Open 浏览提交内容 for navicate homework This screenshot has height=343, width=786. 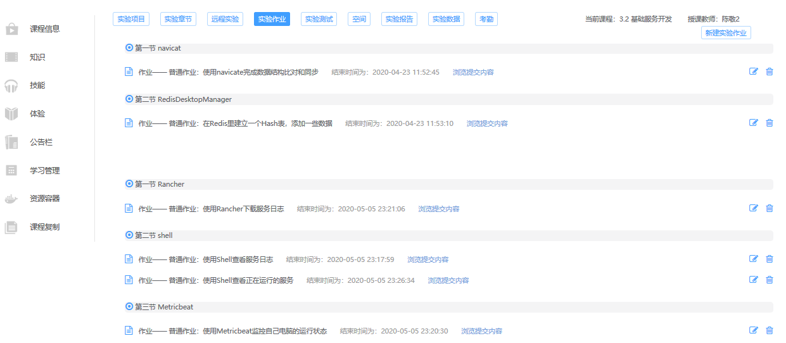click(473, 72)
